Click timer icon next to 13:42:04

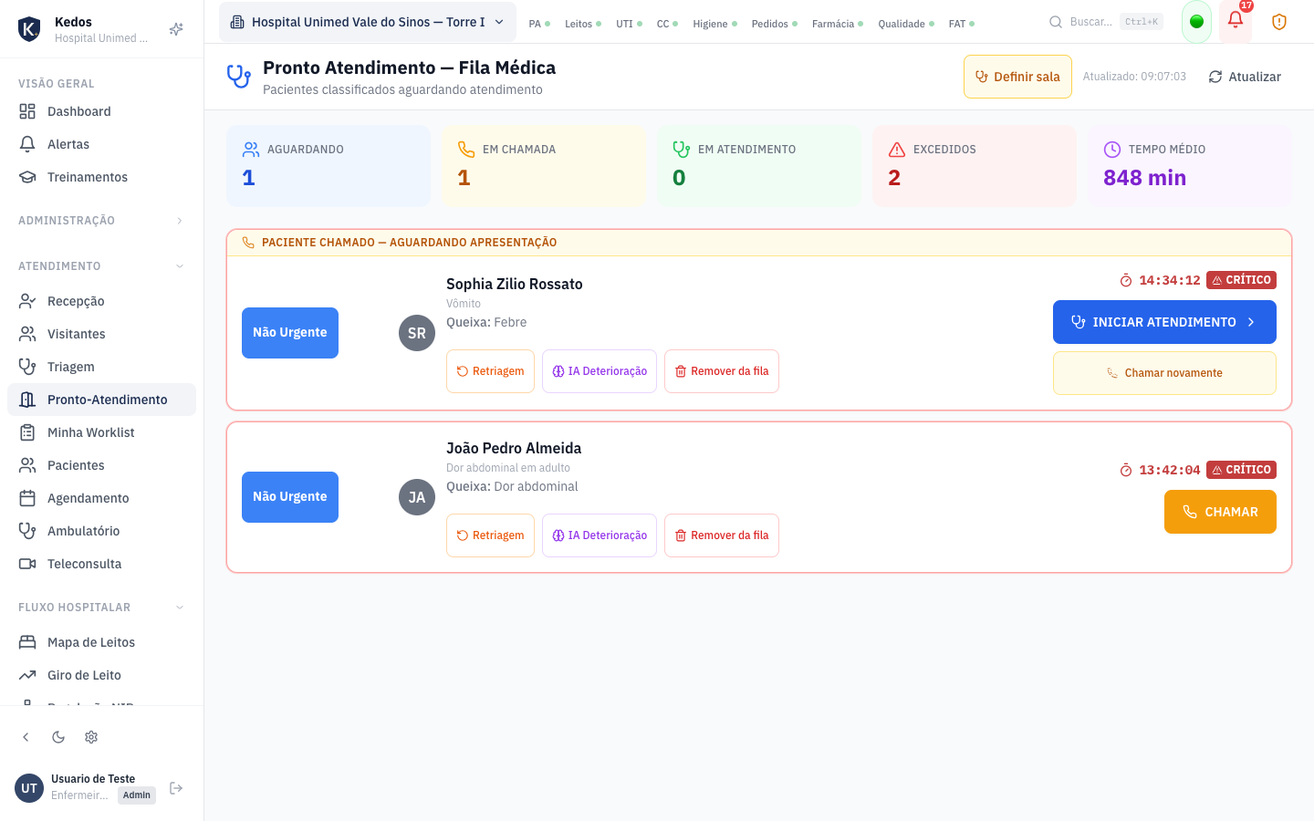1126,470
